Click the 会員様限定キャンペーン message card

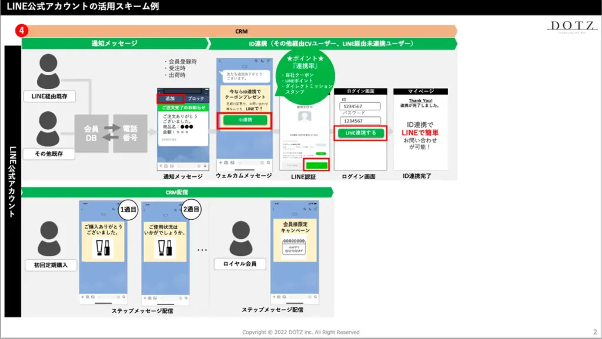coord(295,240)
